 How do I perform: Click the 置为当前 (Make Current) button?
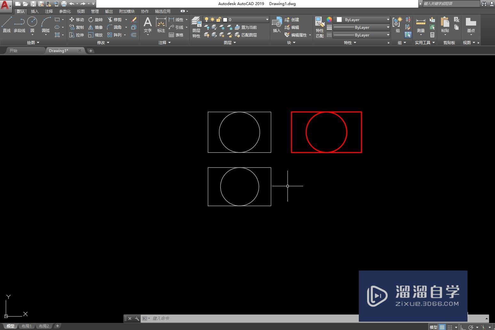click(x=246, y=27)
